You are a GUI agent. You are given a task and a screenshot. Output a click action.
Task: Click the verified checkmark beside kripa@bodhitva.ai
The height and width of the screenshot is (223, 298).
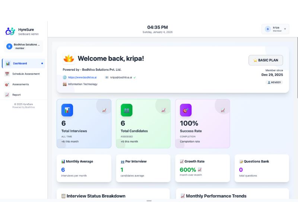(135, 78)
